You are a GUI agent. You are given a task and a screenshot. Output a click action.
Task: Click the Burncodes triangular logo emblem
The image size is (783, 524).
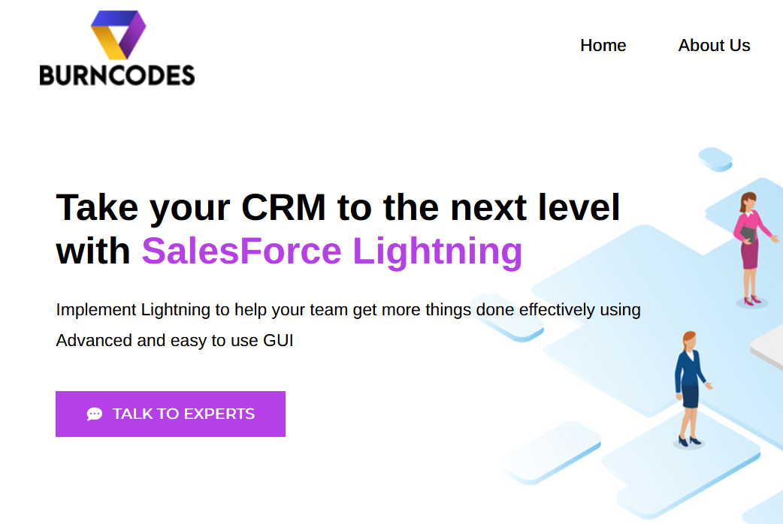pos(118,35)
